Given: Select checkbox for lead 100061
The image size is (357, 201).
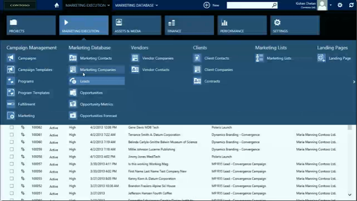Looking at the screenshot, I should (12, 135).
